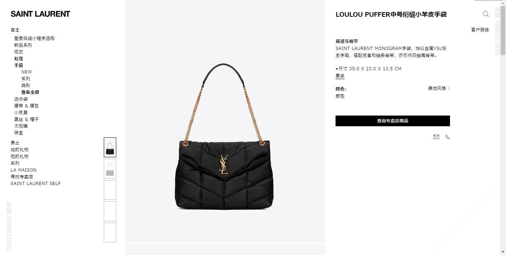Select the third empty product thumbnail
Screen dimensions: 506x255
[x=110, y=190]
